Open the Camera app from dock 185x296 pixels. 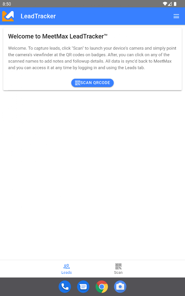tap(120, 287)
